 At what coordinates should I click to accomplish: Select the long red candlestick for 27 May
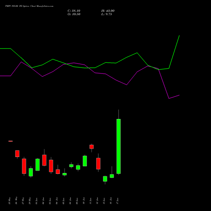tap(24, 166)
